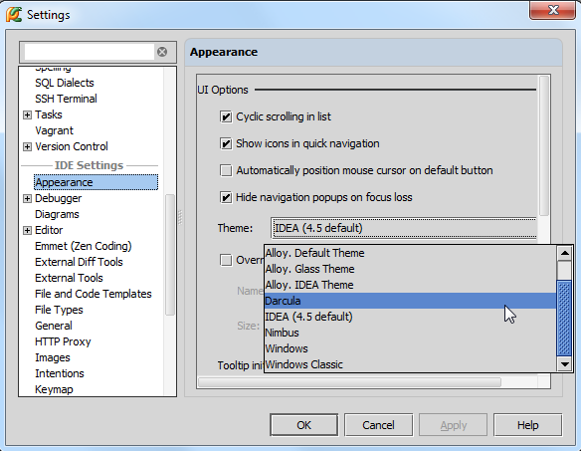Toggle Cyclic scrolling in list checkbox

226,116
